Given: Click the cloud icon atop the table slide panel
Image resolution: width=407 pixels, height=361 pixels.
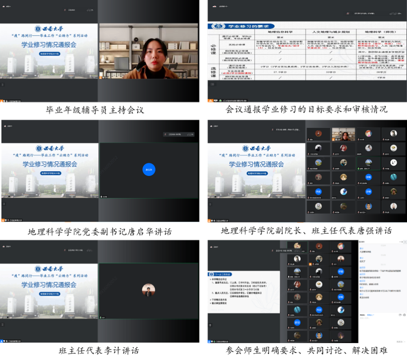Looking at the screenshot, I should pos(214,6).
